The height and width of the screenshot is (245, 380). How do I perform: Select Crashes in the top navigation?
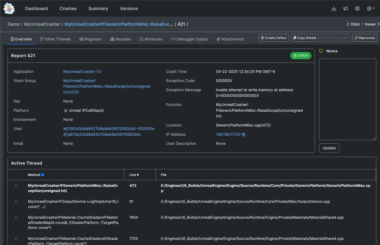pyautogui.click(x=68, y=9)
